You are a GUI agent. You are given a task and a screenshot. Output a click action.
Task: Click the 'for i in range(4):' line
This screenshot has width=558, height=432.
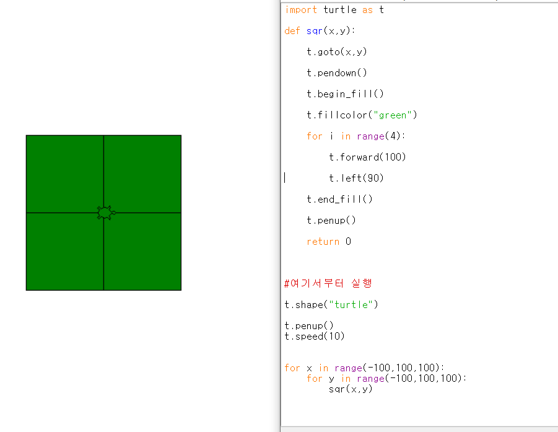tap(356, 136)
